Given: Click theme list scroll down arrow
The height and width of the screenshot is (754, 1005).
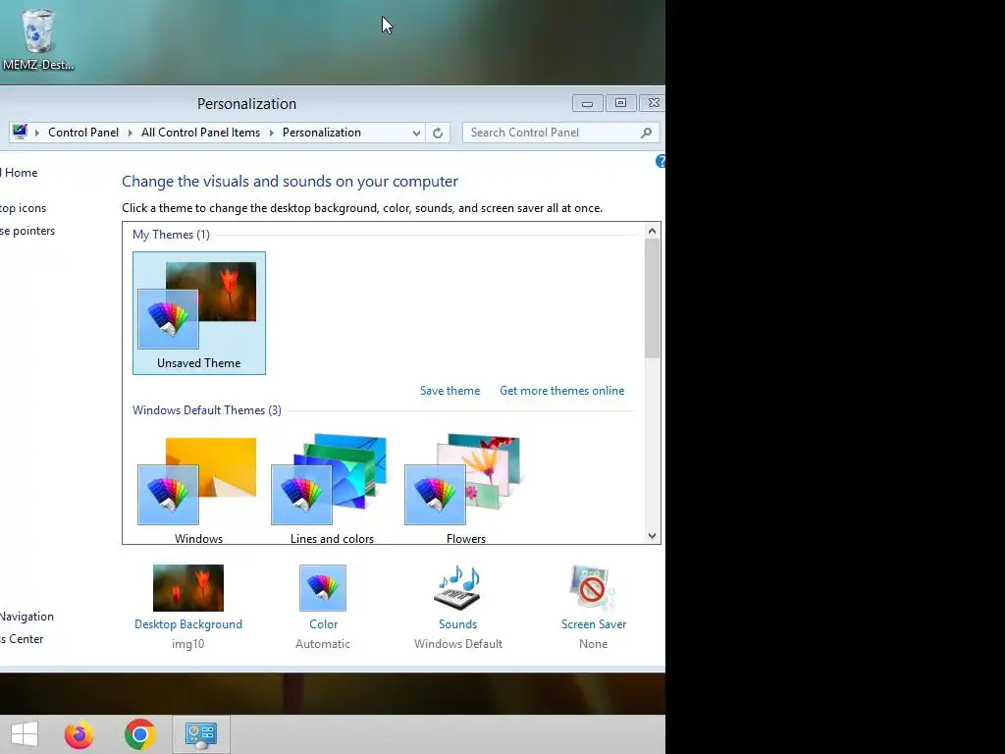Looking at the screenshot, I should (652, 536).
